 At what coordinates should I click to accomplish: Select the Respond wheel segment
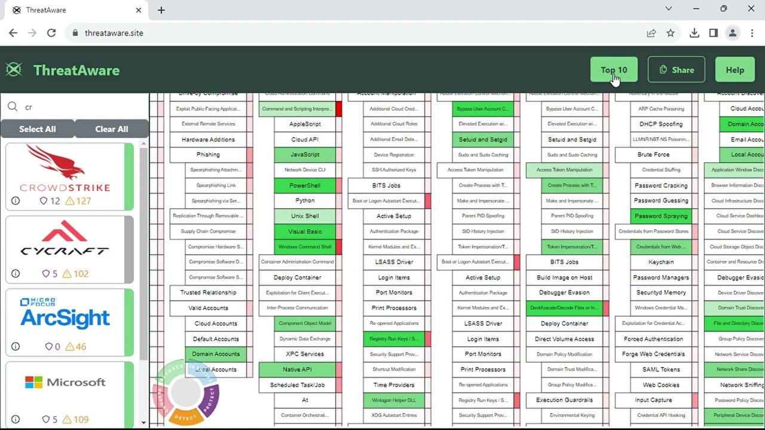tap(160, 400)
